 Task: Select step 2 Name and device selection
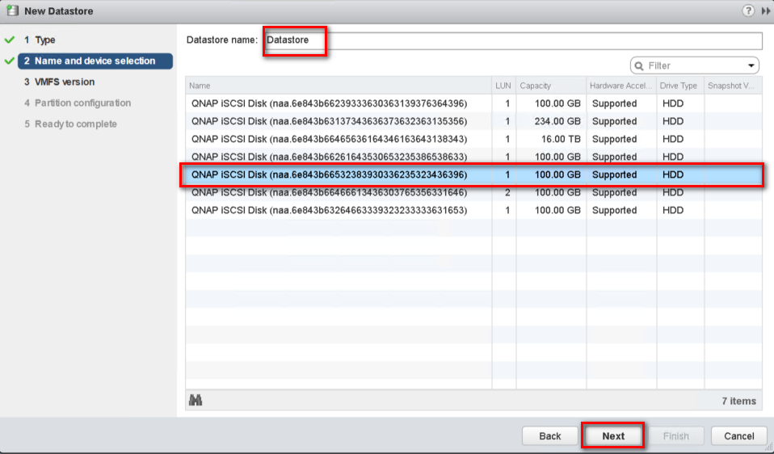pos(95,61)
